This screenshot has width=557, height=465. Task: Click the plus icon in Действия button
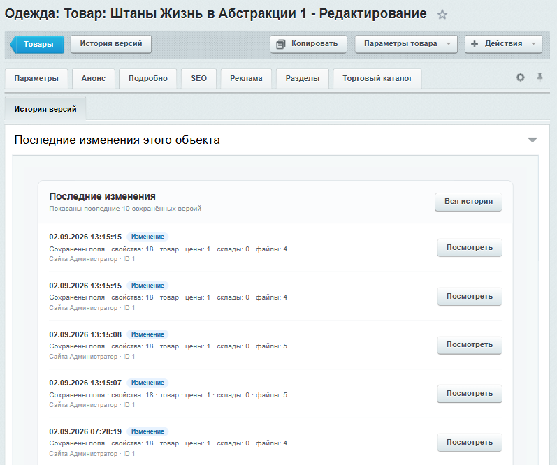(x=475, y=44)
